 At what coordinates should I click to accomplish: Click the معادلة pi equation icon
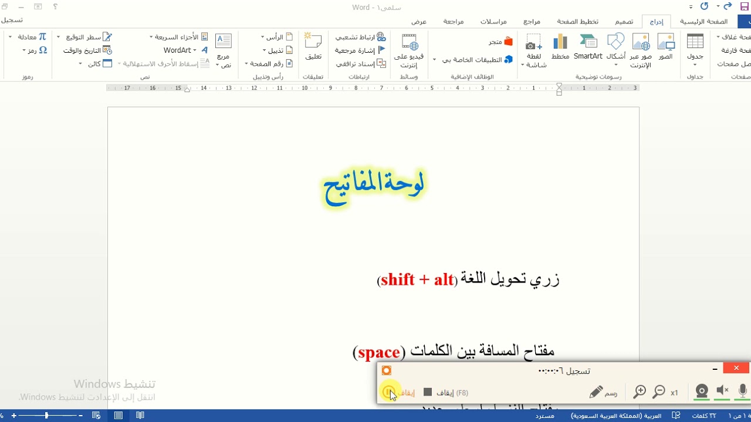click(x=42, y=37)
